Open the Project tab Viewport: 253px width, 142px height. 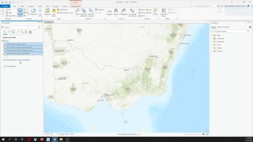click(5, 6)
